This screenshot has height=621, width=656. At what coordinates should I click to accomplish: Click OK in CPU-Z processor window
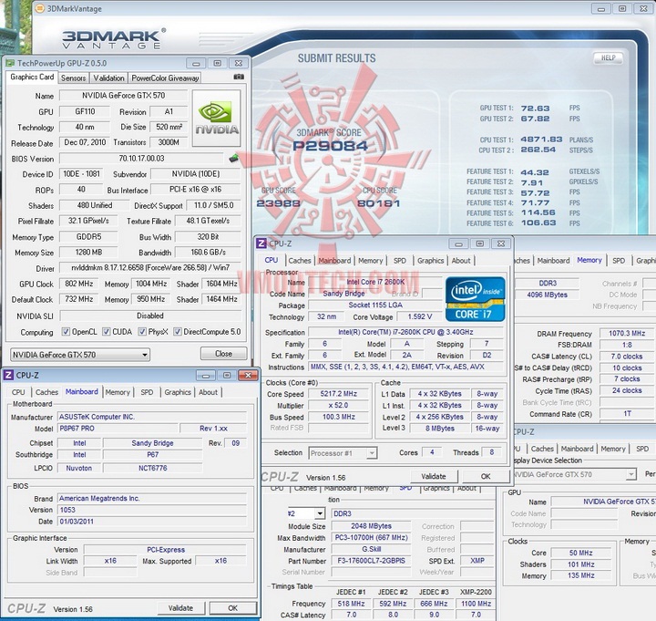[486, 476]
